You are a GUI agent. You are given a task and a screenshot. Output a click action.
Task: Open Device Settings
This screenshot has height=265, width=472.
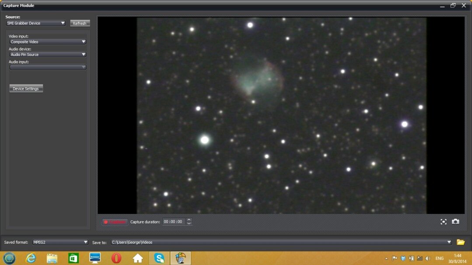pos(26,89)
